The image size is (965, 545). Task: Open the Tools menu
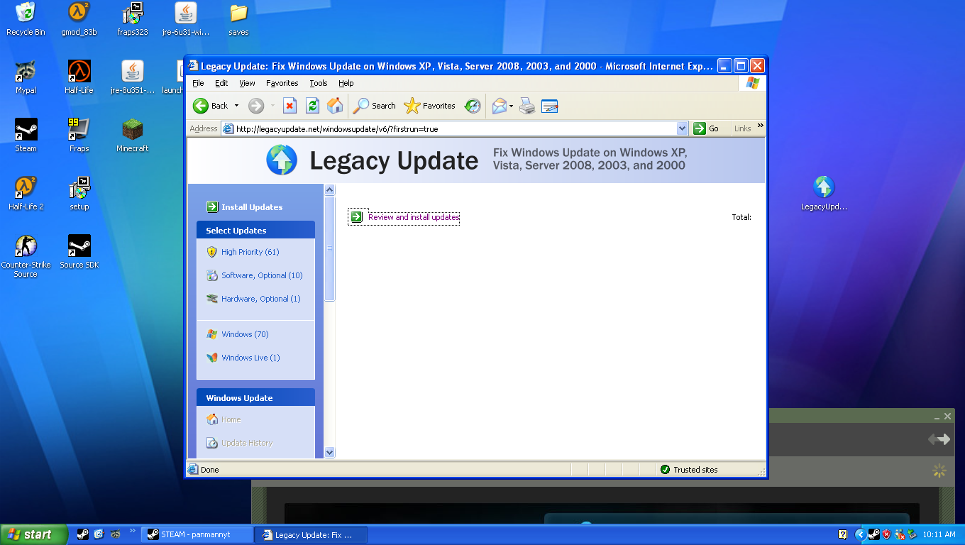(x=318, y=83)
